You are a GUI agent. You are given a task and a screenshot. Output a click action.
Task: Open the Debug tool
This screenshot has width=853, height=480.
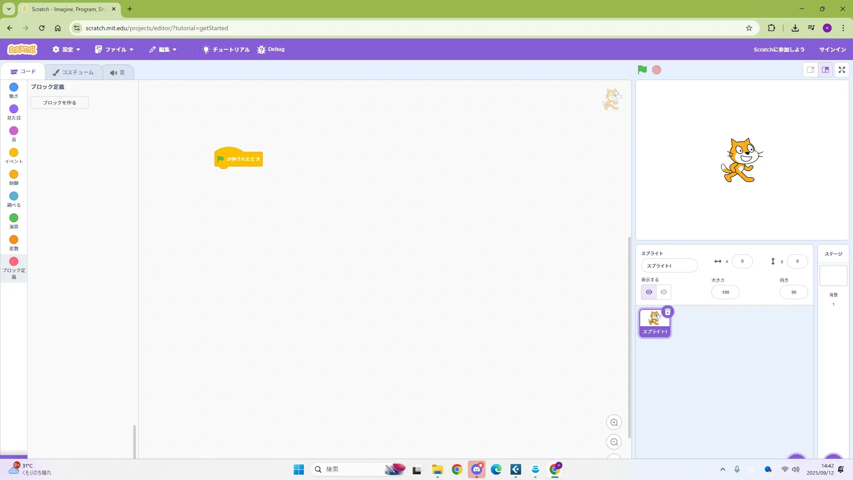pyautogui.click(x=271, y=49)
